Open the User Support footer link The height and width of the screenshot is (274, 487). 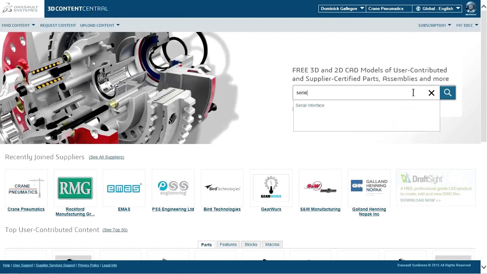coord(23,265)
